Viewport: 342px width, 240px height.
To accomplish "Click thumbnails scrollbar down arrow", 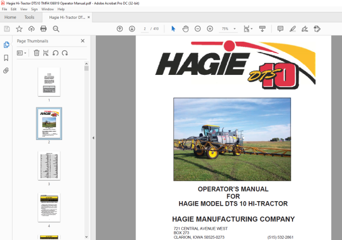I will click(x=87, y=237).
